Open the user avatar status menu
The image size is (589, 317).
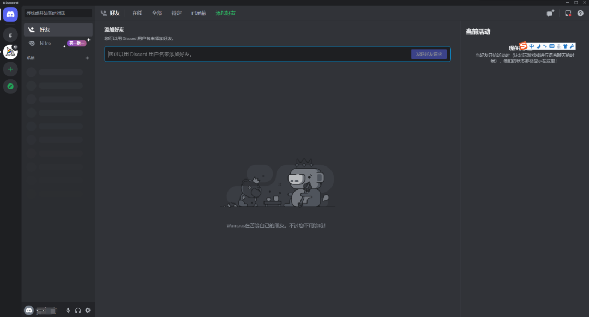click(x=29, y=310)
